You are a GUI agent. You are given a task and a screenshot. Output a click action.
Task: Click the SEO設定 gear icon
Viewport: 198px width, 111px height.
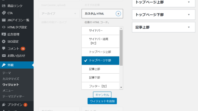4,41
